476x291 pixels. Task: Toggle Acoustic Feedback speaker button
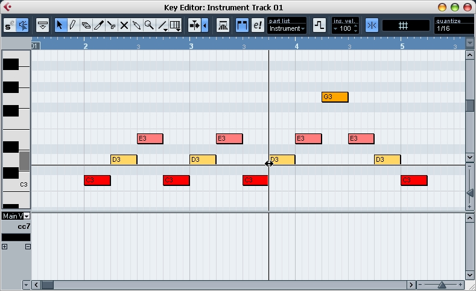coord(23,25)
